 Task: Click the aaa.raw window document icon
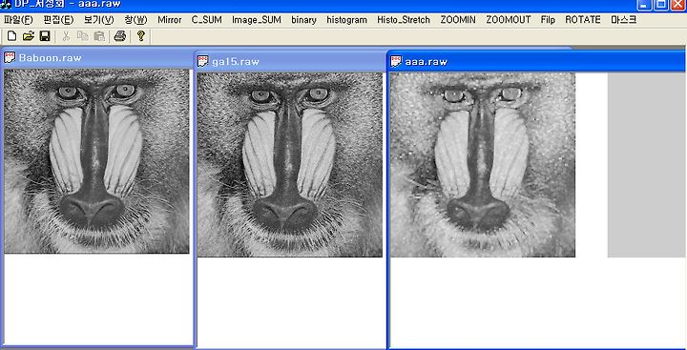click(x=396, y=61)
